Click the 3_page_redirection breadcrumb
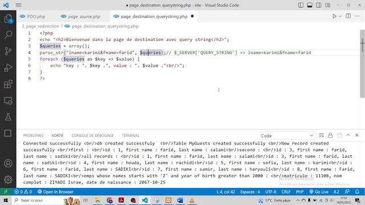The width and height of the screenshot is (365, 205). pos(40,26)
